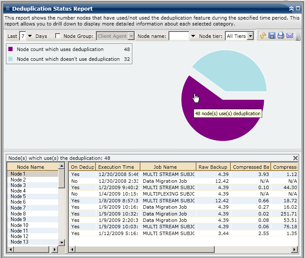Enable the Node Group checkbox
305x258 pixels.
(x=58, y=37)
